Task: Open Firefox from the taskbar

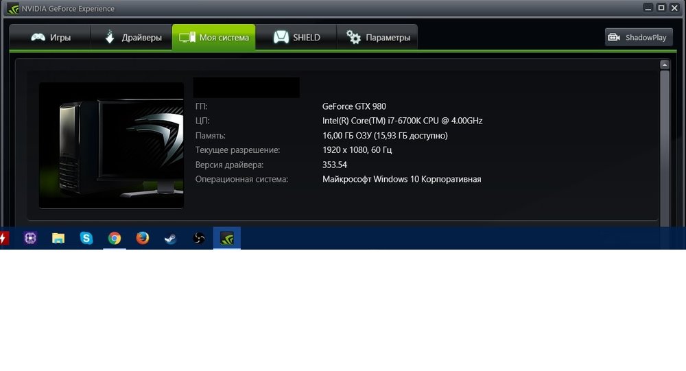Action: (143, 238)
